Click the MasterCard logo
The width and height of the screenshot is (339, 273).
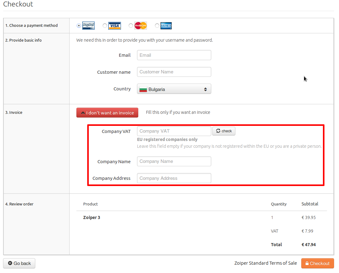(x=141, y=26)
